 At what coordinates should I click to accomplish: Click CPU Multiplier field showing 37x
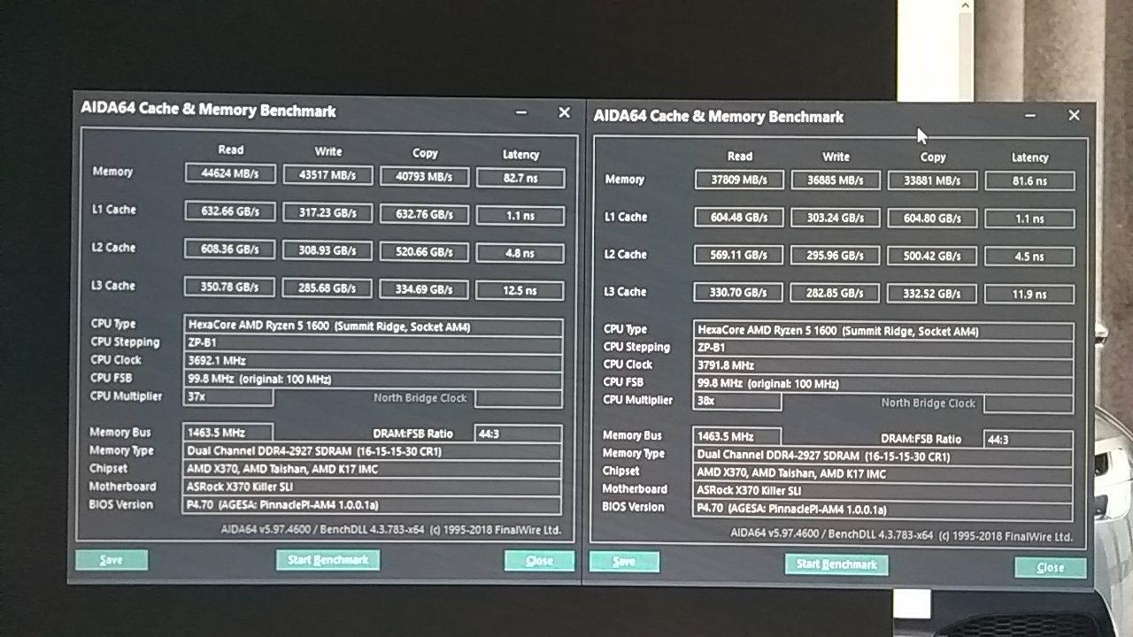coord(228,397)
